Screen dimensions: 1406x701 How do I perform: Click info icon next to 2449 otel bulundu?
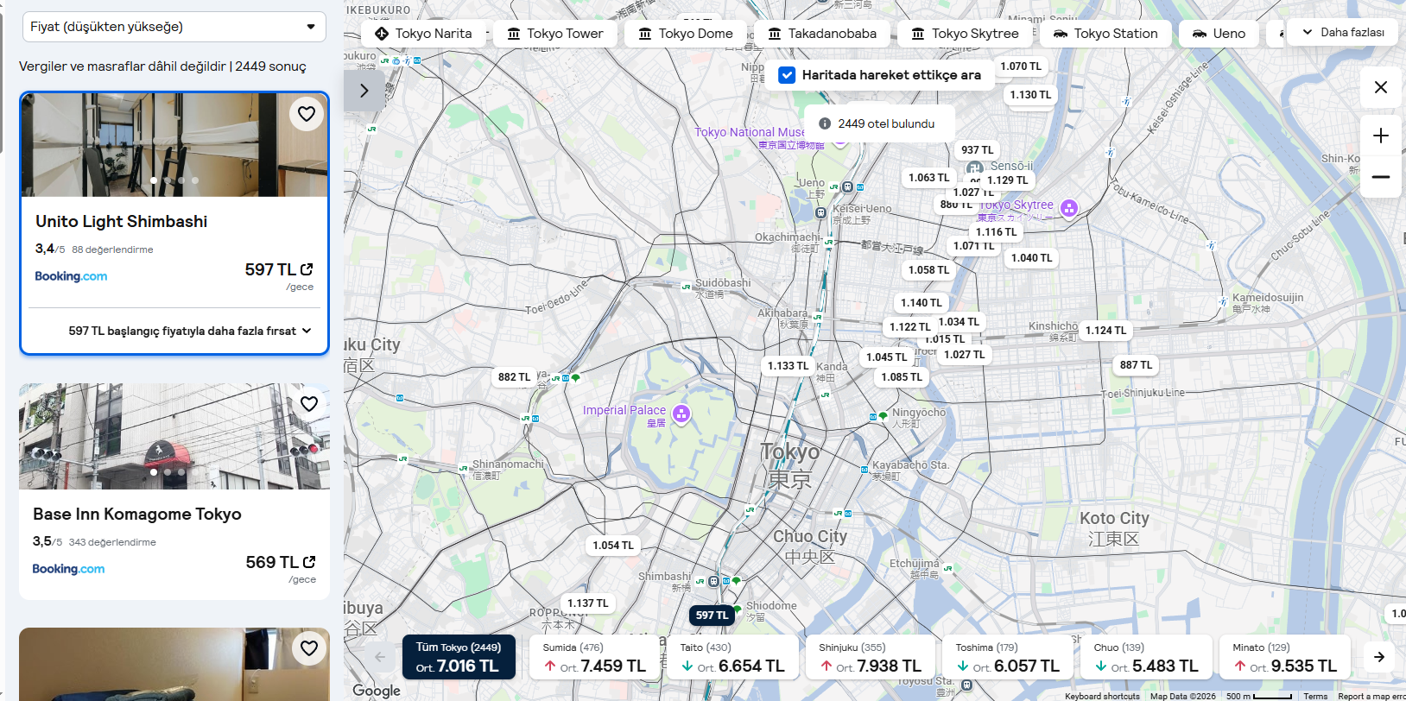point(825,123)
